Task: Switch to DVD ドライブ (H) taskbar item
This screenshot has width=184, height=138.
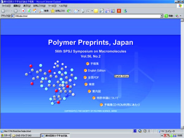Action: point(26,136)
